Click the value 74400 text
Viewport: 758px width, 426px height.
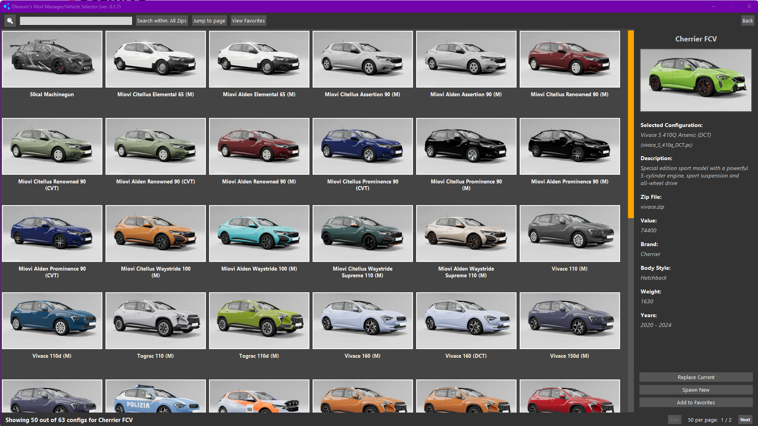pos(649,230)
